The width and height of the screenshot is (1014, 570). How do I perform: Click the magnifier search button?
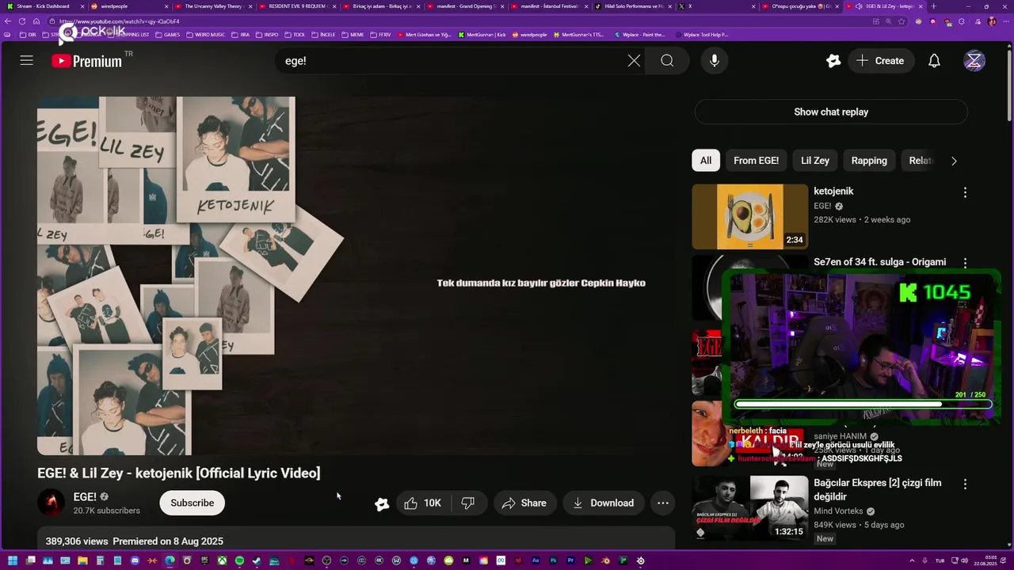tap(667, 61)
